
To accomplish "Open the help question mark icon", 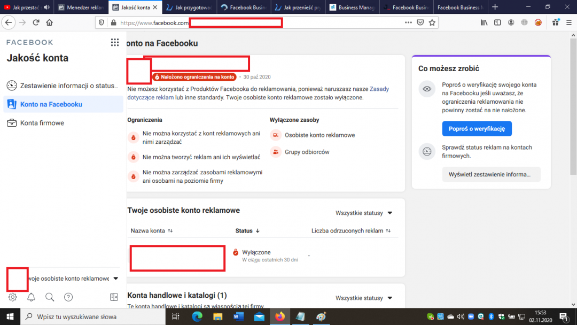I will [x=68, y=297].
